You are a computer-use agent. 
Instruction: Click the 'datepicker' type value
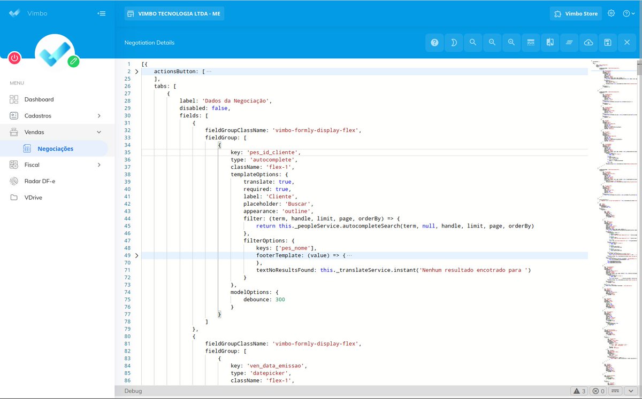tap(269, 373)
